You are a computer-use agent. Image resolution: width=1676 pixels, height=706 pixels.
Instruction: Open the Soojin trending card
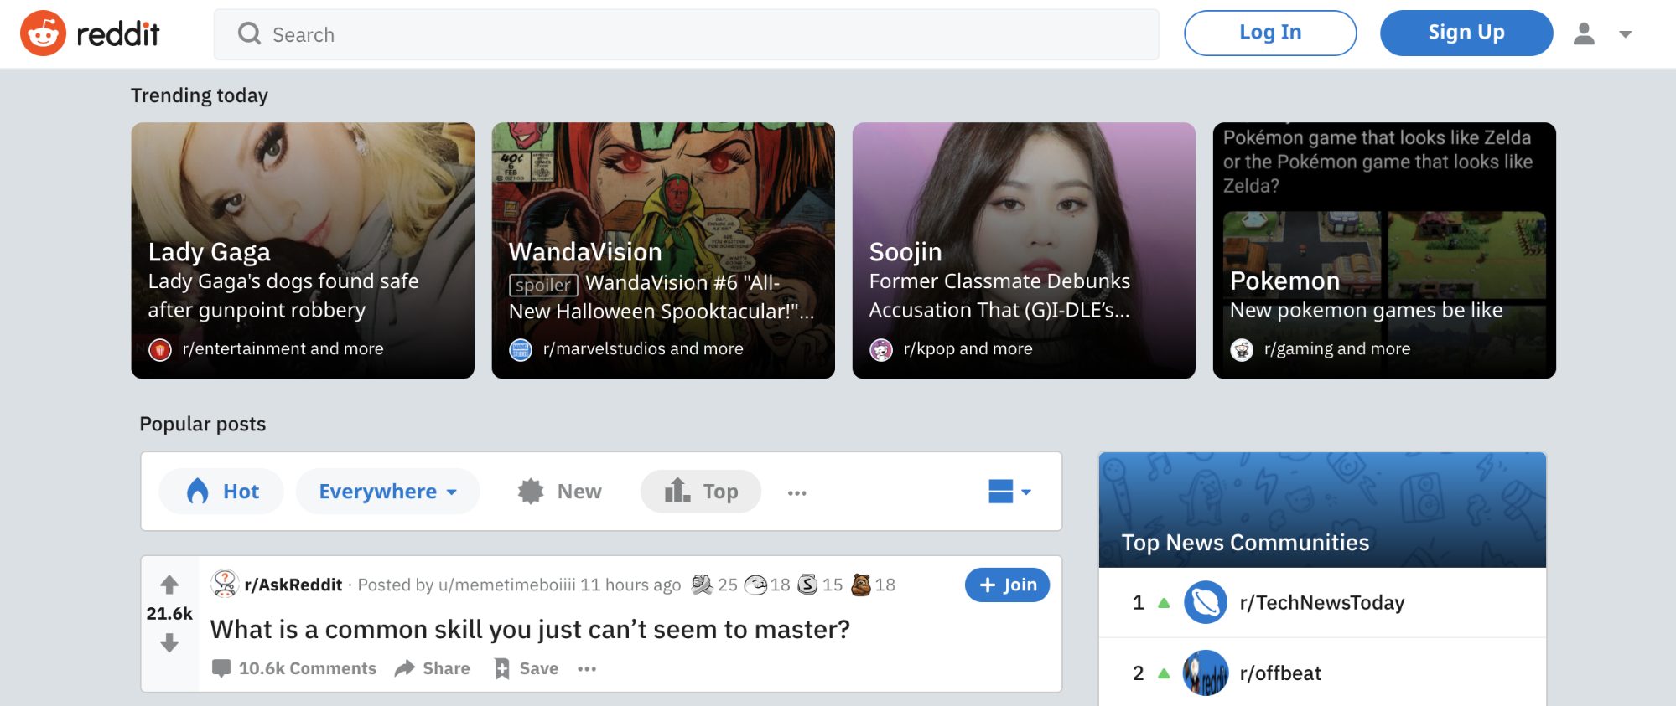1024,250
